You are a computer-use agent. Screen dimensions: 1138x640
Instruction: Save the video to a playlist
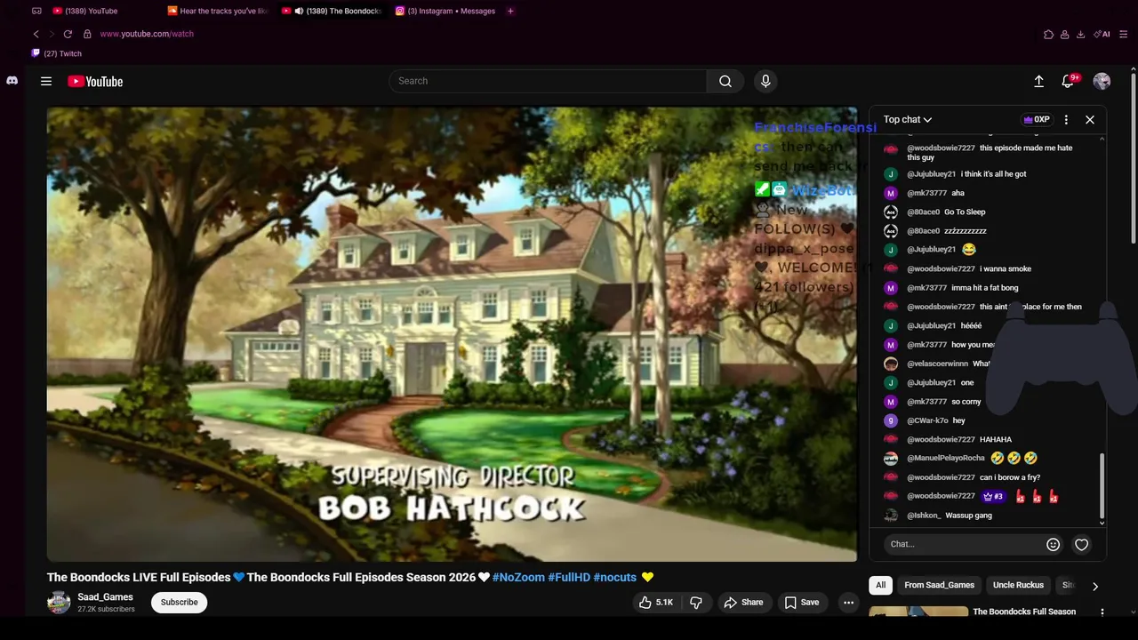pyautogui.click(x=801, y=603)
